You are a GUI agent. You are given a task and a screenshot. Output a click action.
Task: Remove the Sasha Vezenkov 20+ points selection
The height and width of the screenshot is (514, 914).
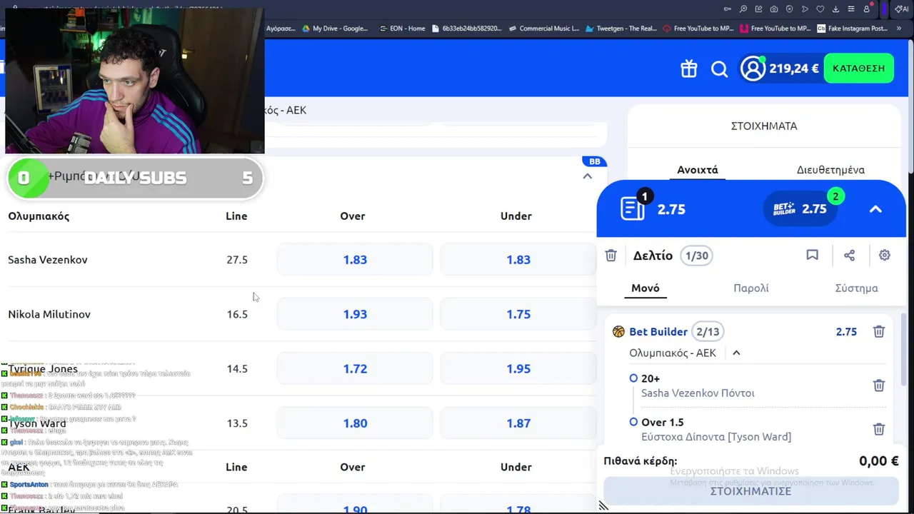(x=879, y=385)
